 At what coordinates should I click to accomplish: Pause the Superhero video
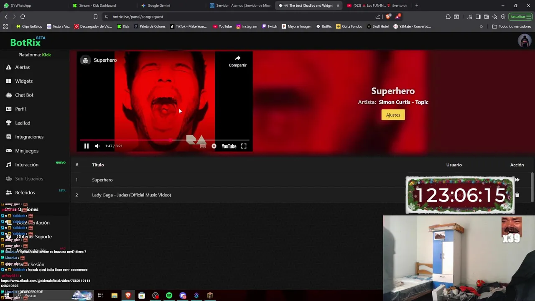point(87,146)
